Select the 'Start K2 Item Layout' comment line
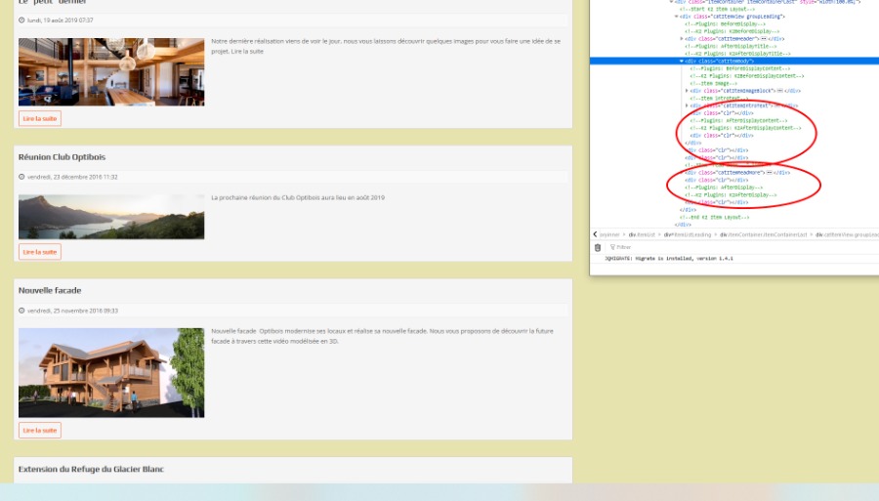 [717, 9]
